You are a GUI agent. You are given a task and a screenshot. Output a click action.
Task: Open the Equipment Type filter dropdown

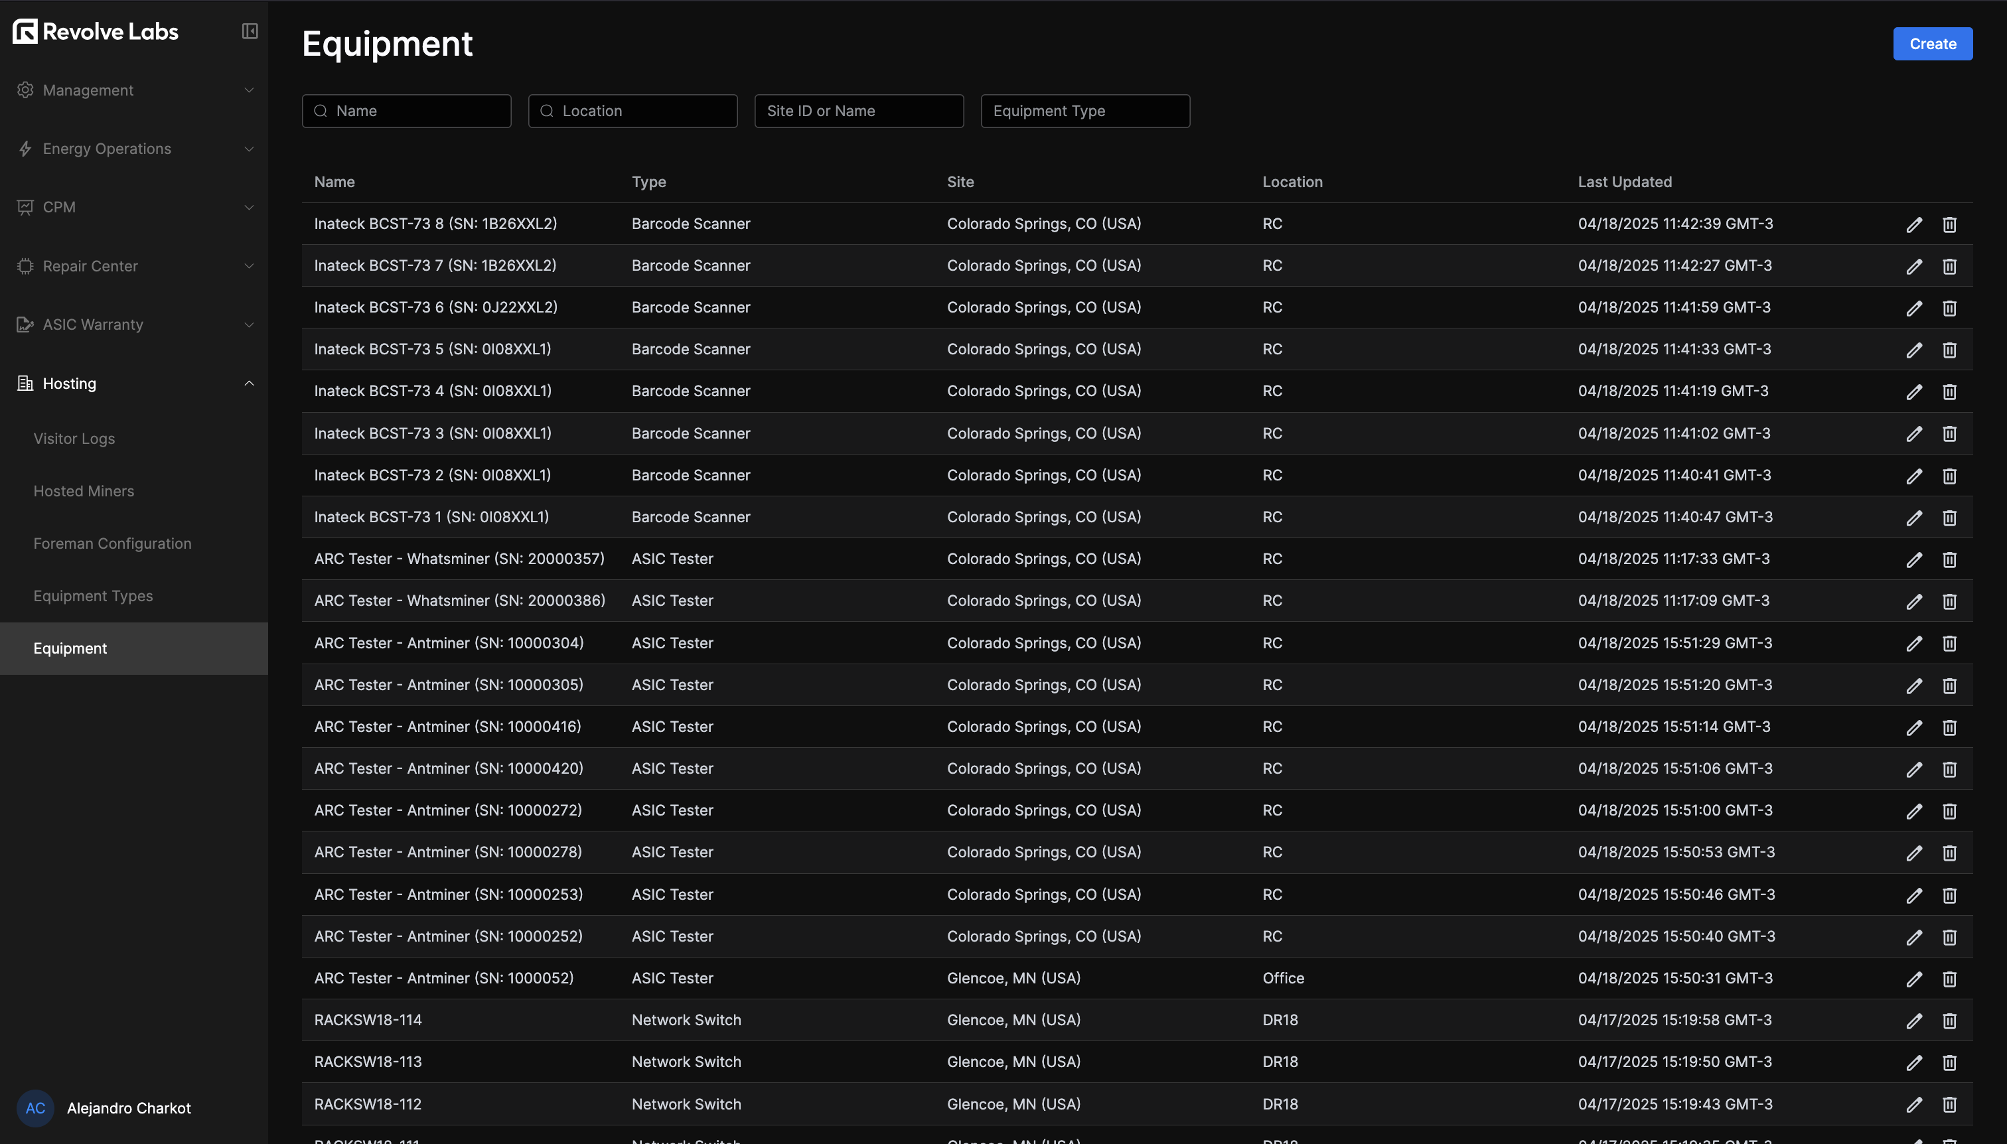coord(1084,111)
